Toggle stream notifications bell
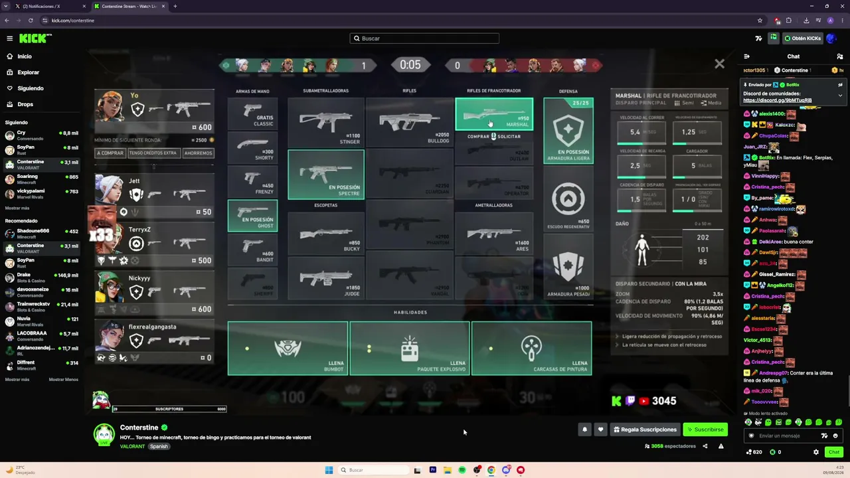 pyautogui.click(x=584, y=430)
